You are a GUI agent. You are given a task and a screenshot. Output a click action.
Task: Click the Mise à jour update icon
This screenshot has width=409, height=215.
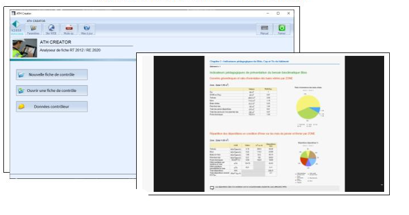pyautogui.click(x=86, y=29)
